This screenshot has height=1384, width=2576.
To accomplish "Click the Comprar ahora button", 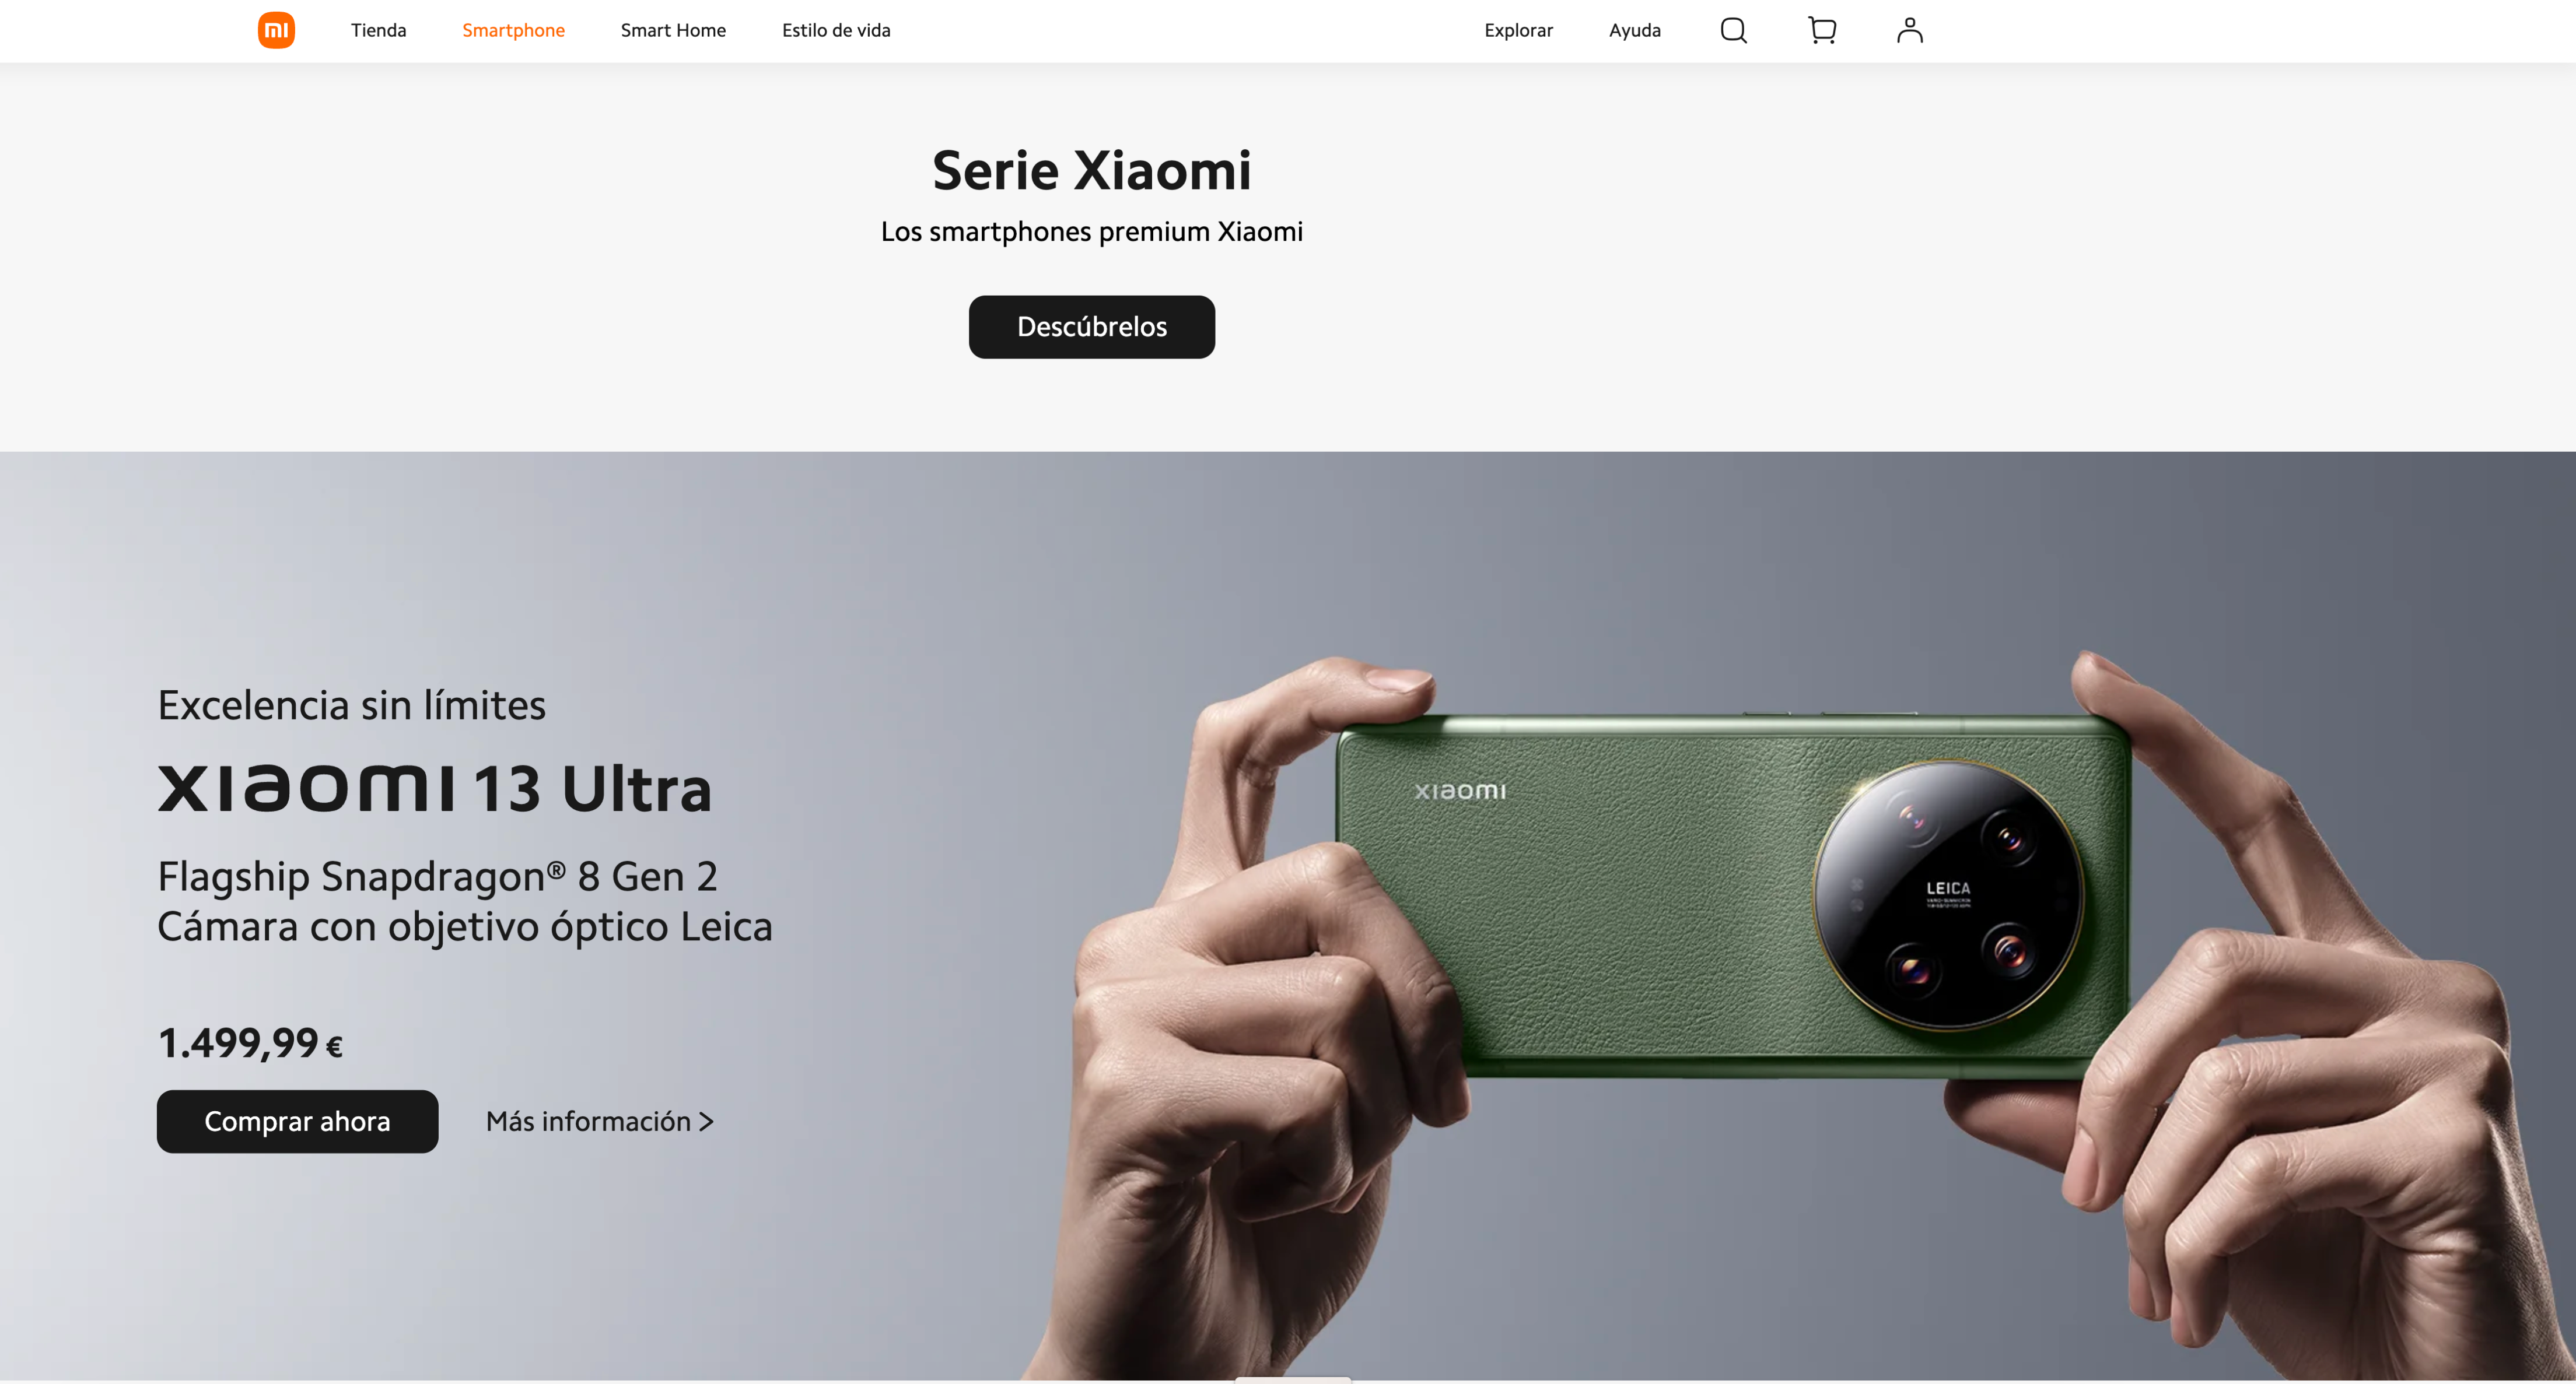I will point(297,1121).
